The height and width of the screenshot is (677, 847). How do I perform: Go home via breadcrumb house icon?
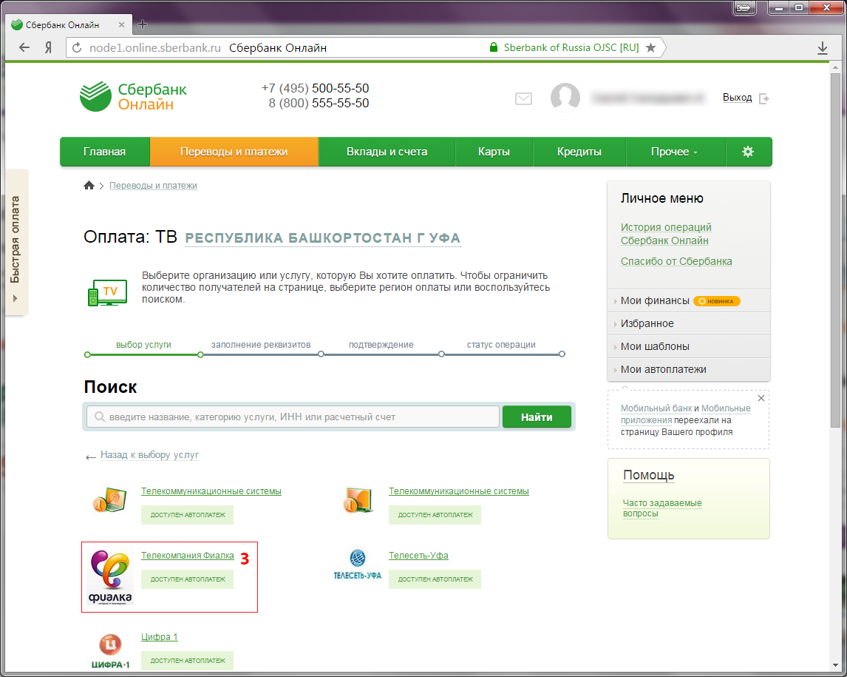(89, 186)
